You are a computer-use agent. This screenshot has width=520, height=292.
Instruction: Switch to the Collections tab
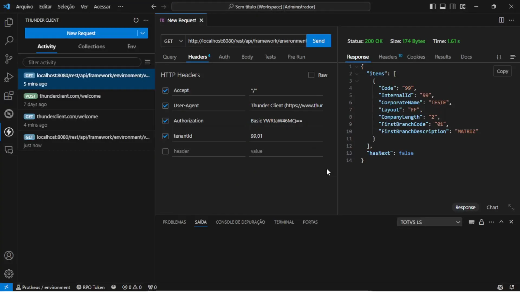[92, 46]
